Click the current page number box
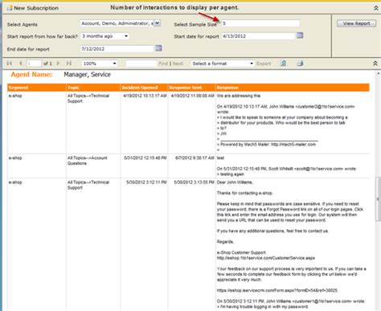 (34, 63)
